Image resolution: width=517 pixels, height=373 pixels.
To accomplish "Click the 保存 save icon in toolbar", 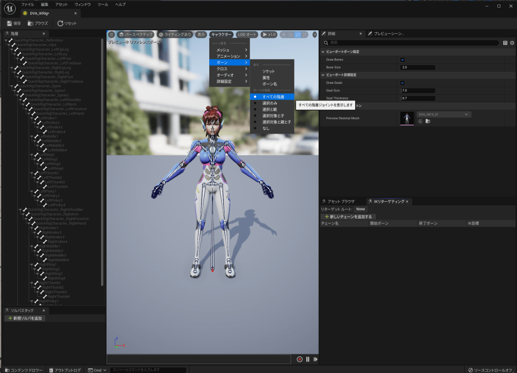I will tap(10, 23).
